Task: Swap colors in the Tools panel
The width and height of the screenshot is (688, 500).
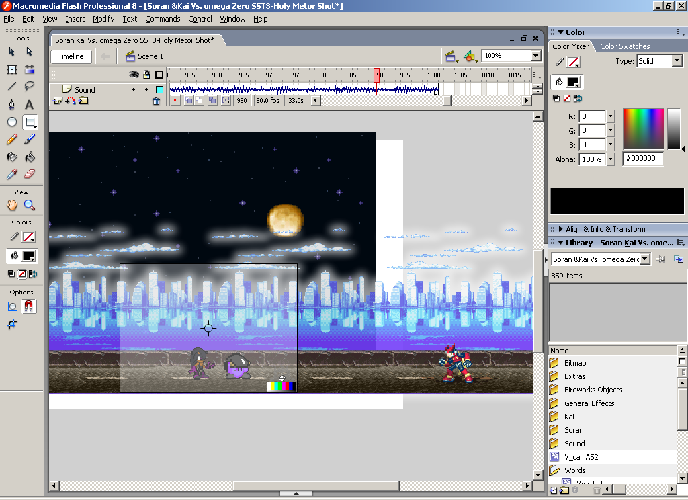Action: pyautogui.click(x=32, y=274)
